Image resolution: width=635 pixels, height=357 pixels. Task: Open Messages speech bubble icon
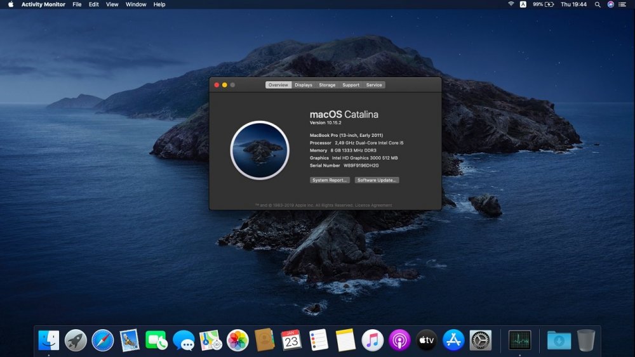(184, 340)
